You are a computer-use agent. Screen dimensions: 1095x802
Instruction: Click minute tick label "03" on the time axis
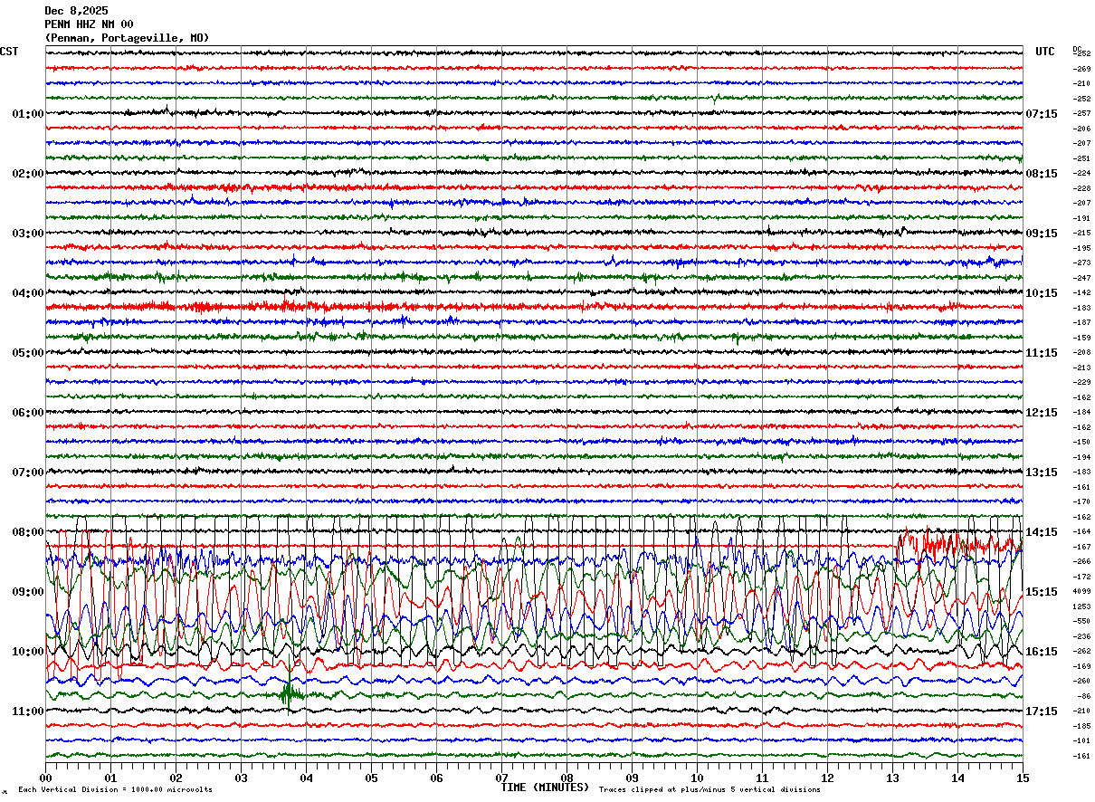coord(241,778)
